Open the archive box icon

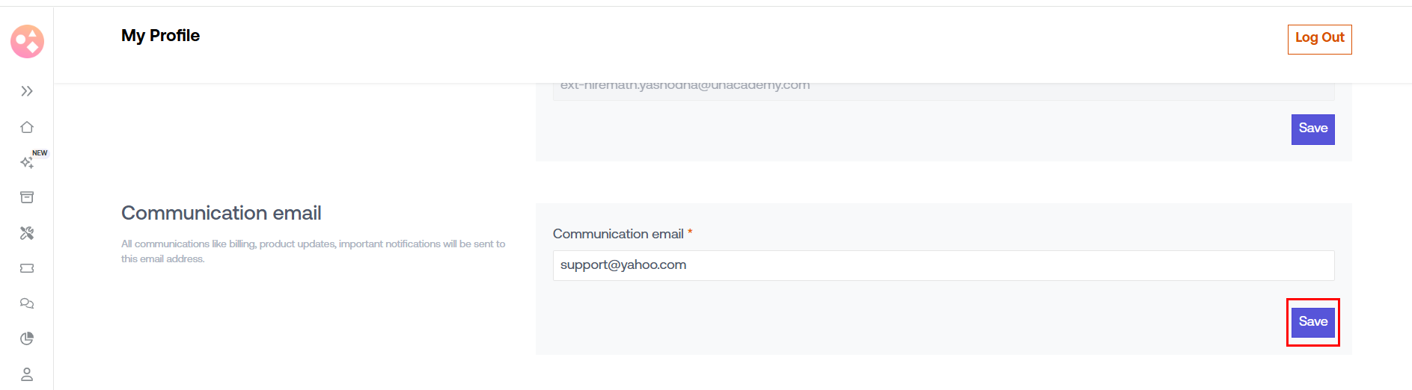coord(27,197)
